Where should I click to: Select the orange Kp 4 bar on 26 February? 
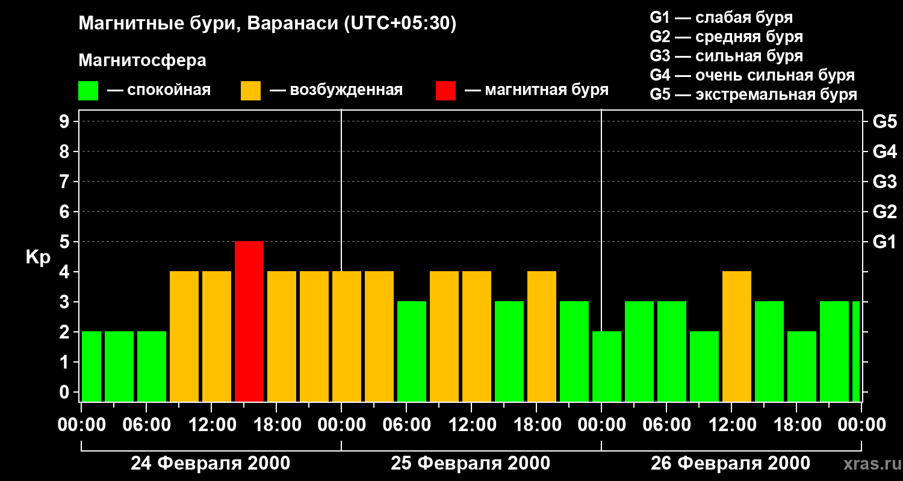click(x=737, y=336)
